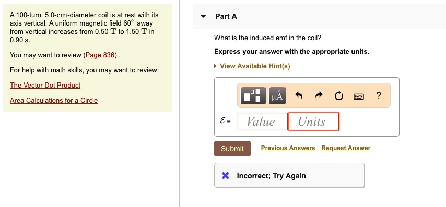446x207 pixels.
Task: Click the Part A heading text
Action: pos(226,17)
